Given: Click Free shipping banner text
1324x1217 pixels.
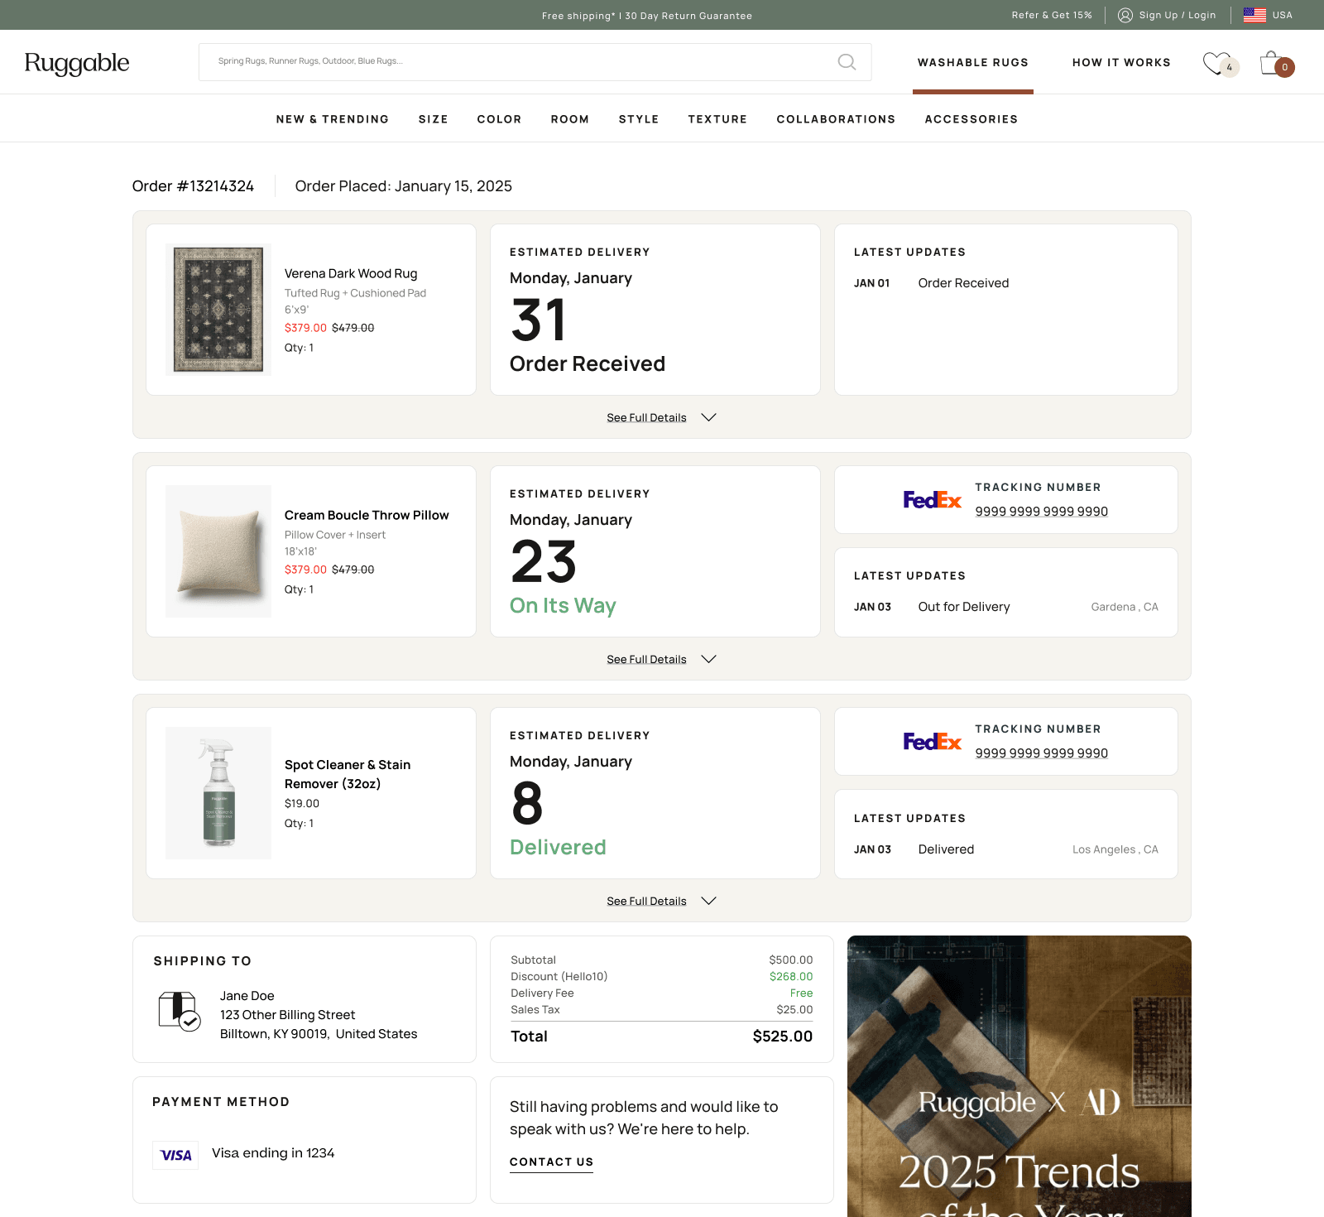Looking at the screenshot, I should coord(647,16).
